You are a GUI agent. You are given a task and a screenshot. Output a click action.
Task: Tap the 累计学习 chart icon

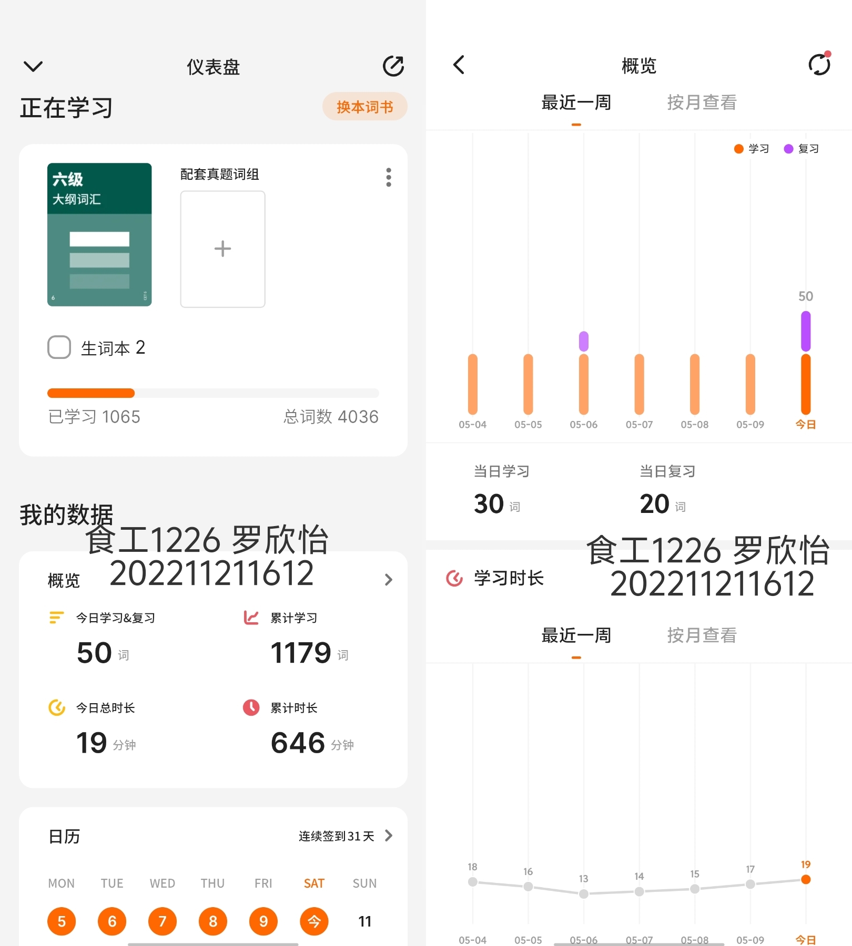251,618
